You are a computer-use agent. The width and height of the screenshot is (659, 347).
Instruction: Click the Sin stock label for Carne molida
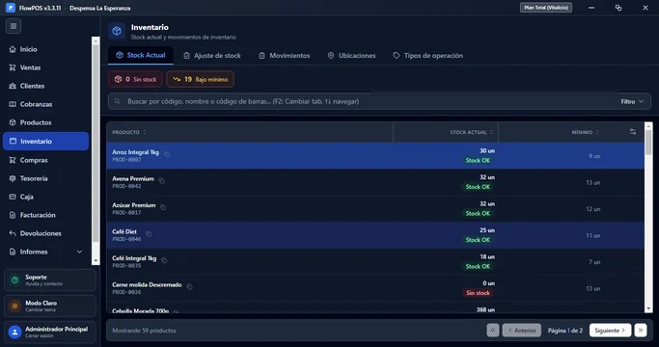[x=478, y=293]
